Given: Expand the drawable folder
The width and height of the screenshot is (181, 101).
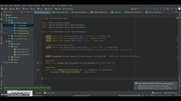Looking at the screenshot, I should [9, 44].
